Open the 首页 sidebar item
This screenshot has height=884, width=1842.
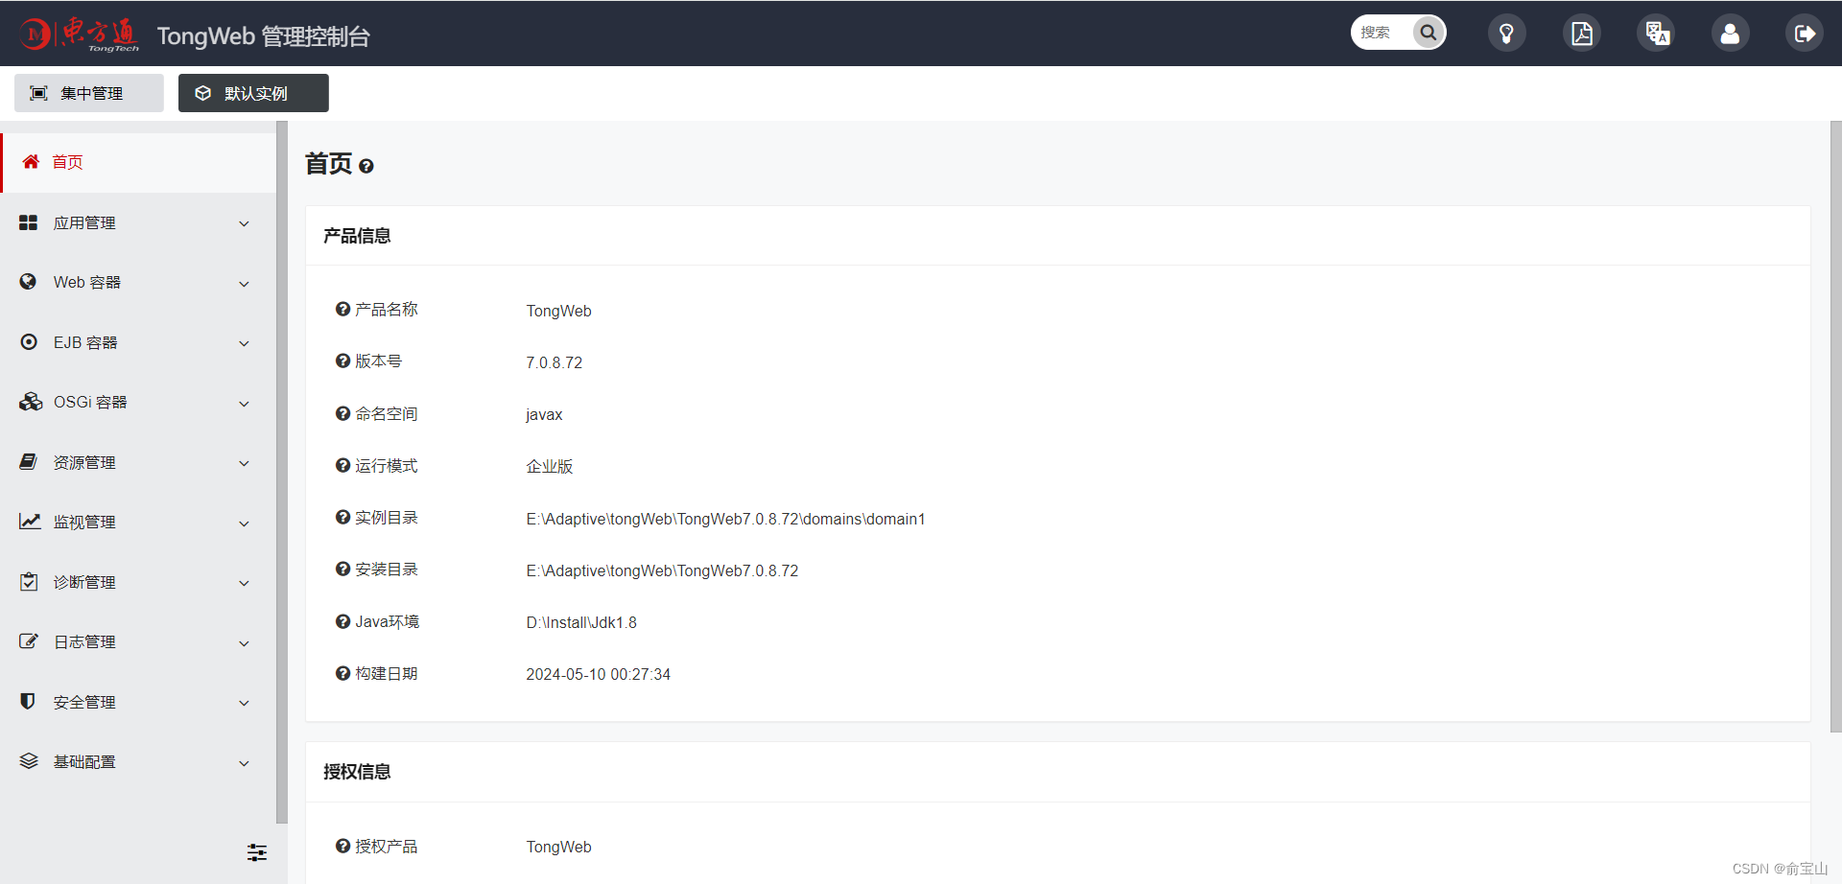pyautogui.click(x=138, y=162)
